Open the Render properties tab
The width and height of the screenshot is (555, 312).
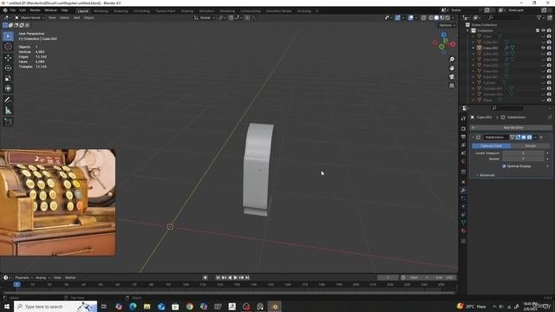[x=463, y=129]
